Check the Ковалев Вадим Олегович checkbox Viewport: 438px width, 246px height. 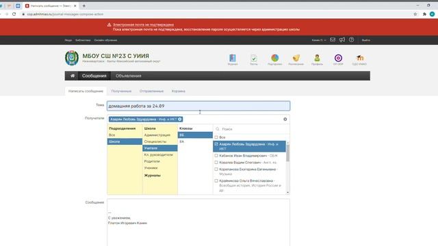(216, 163)
